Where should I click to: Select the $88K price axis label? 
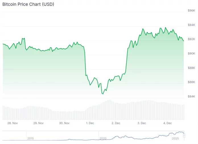pos(191,68)
